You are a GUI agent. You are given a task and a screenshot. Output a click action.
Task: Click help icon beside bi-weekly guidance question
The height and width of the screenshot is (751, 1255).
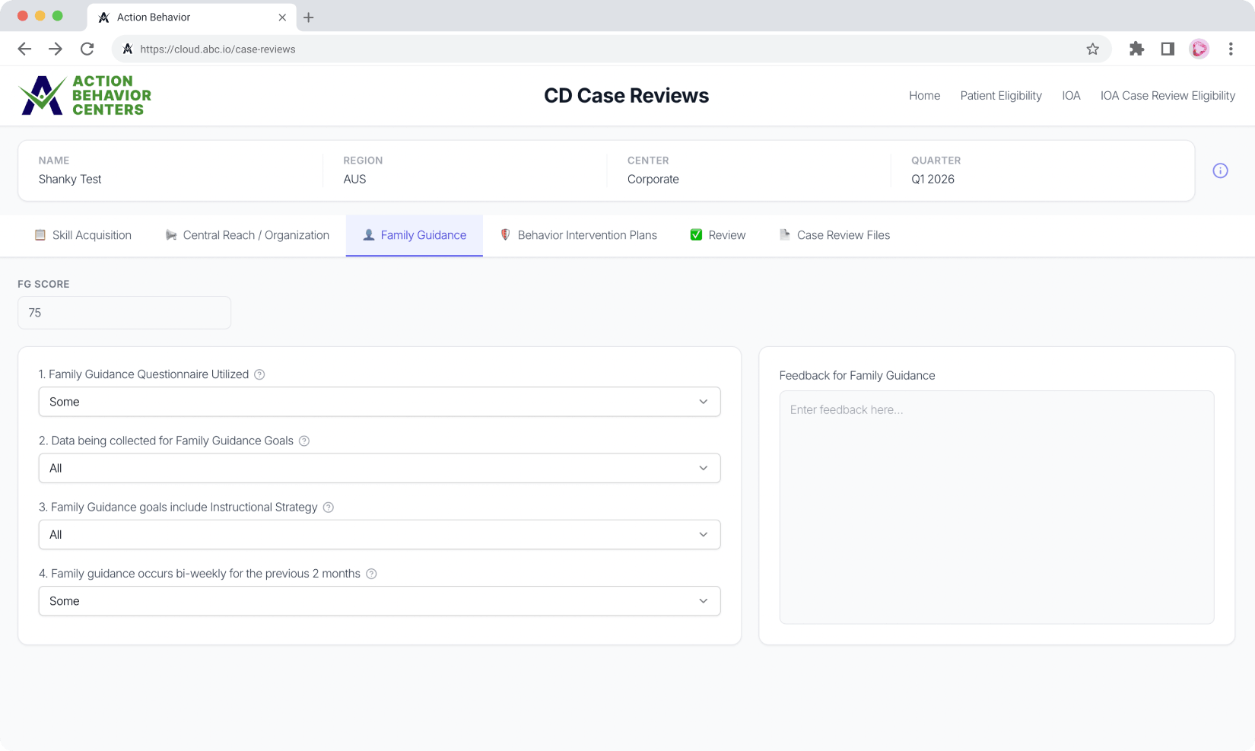click(x=371, y=574)
